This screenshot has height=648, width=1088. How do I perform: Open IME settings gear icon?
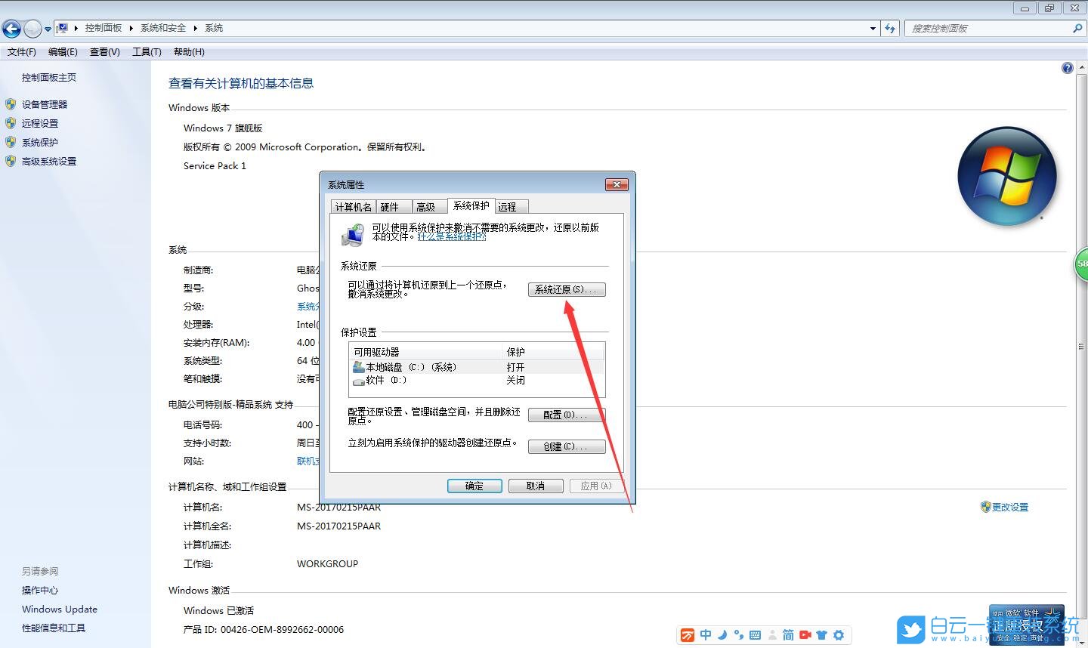point(839,635)
